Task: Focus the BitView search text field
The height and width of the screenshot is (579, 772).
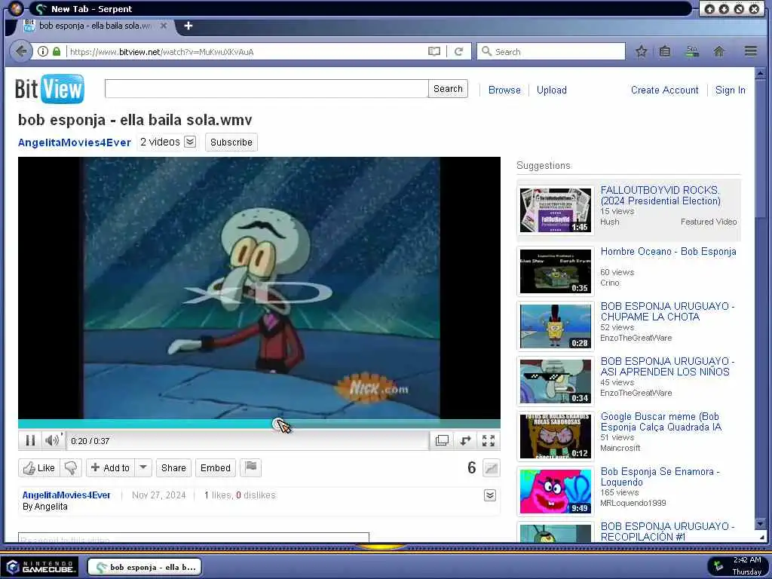Action: click(x=266, y=89)
